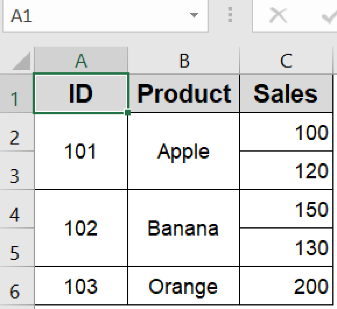The width and height of the screenshot is (337, 309).
Task: Select row 1 by clicking its header
Action: pos(17,93)
